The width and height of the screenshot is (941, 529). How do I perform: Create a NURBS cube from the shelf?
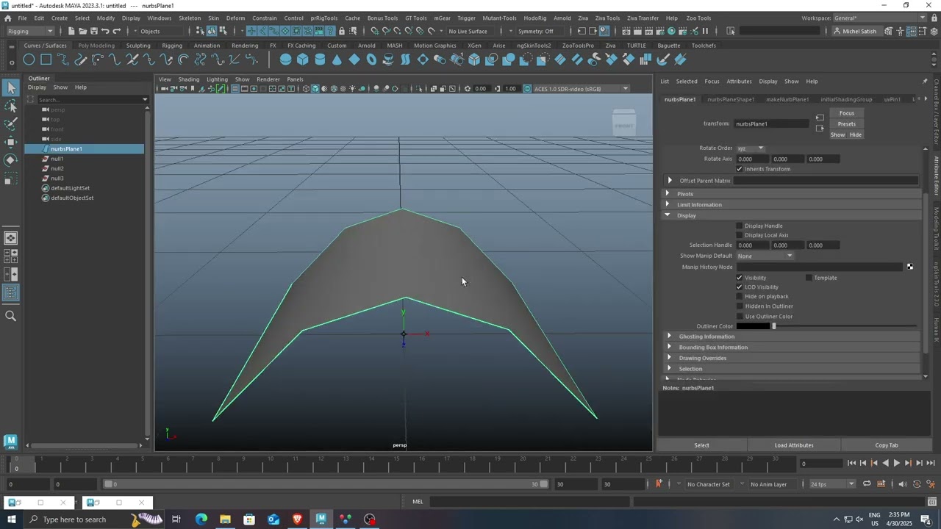coord(303,60)
